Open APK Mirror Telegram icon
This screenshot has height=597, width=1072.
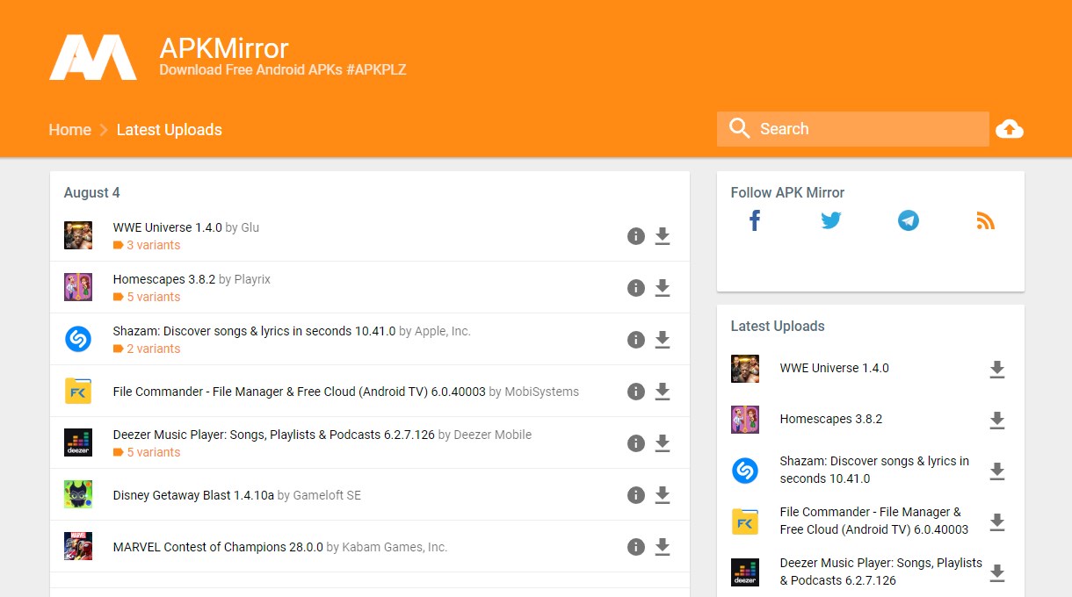click(909, 220)
